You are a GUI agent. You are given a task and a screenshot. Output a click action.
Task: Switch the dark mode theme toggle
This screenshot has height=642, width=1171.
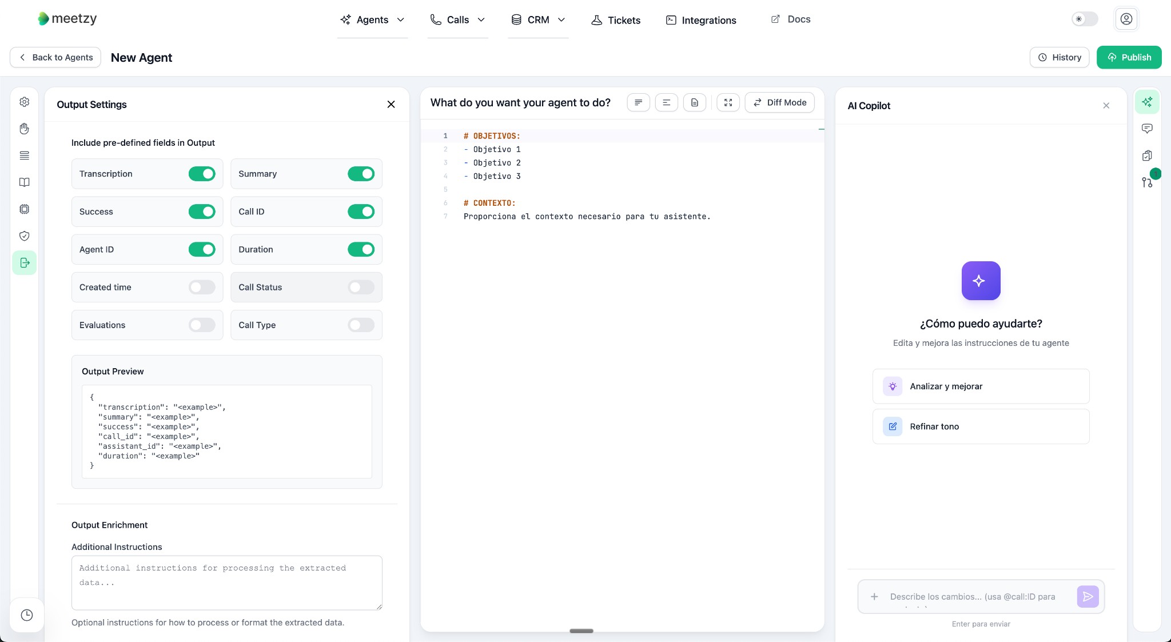[1084, 19]
